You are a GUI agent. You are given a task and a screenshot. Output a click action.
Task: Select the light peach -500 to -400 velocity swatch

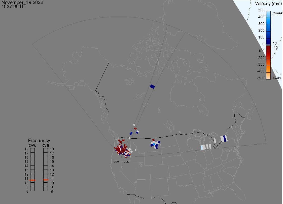[268, 76]
